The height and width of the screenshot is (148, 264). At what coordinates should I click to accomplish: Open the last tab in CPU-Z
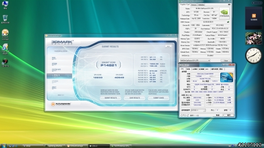pos(221,69)
